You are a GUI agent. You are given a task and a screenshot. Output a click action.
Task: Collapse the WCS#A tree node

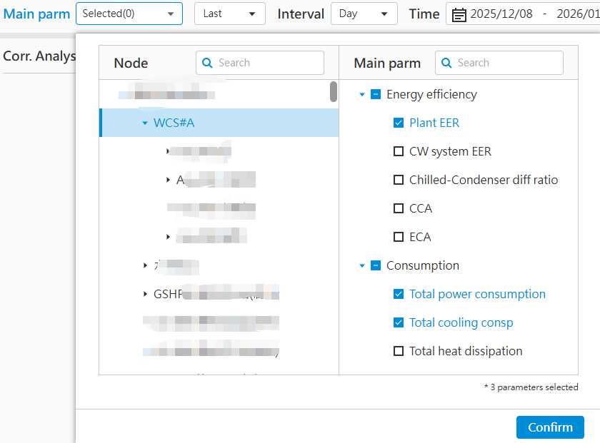pyautogui.click(x=145, y=123)
